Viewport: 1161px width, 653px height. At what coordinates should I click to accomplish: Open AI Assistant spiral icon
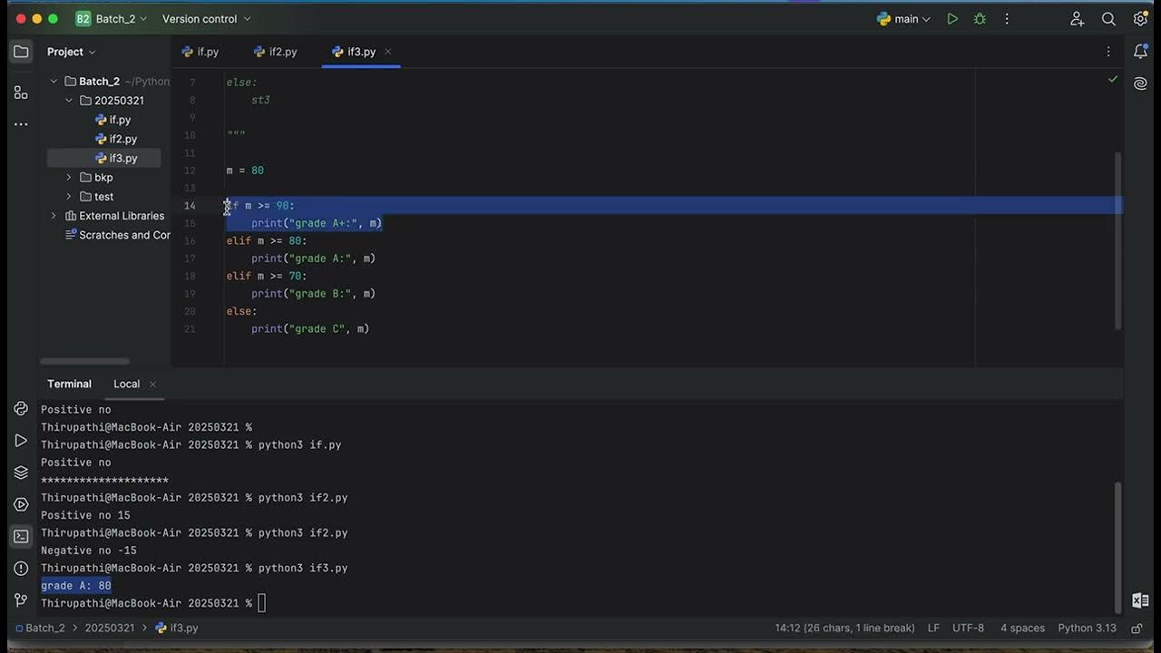point(1141,83)
